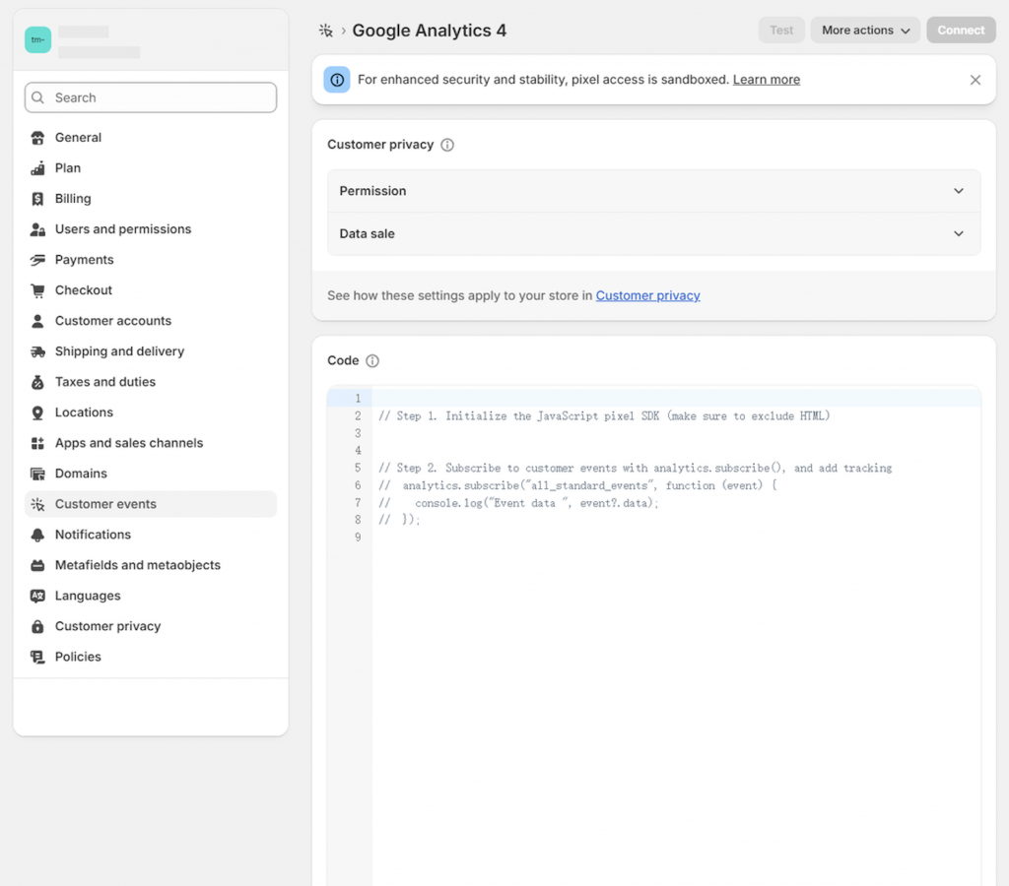The image size is (1009, 886).
Task: Click the Customer accounts person icon
Action: click(38, 321)
